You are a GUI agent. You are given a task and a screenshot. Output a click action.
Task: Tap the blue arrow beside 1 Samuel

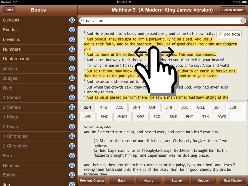click(x=72, y=97)
